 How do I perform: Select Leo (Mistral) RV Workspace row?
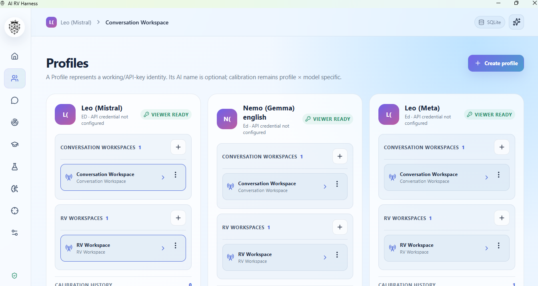pos(123,248)
